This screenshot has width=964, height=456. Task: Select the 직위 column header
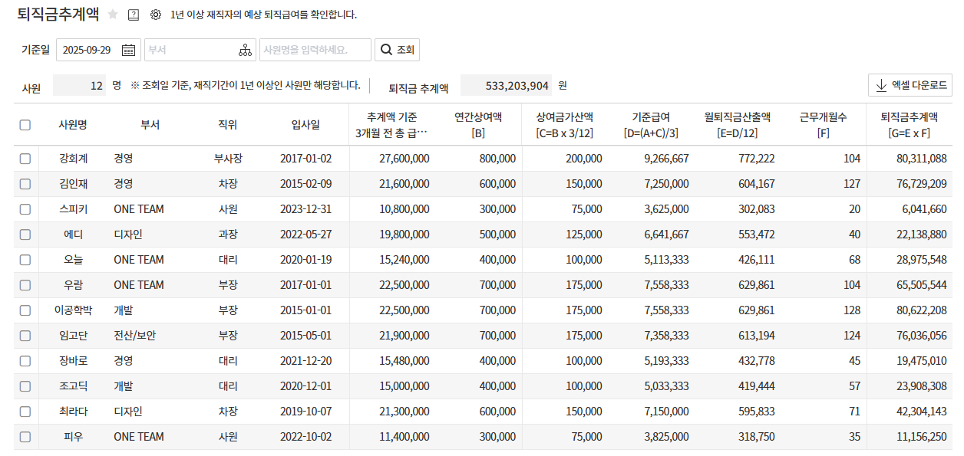click(228, 125)
